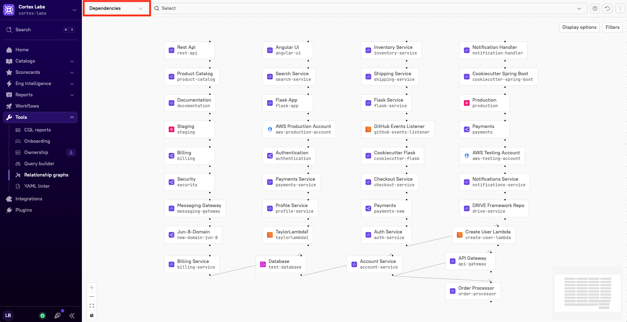Expand the Scorecards section
Viewport: 627px width, 322px height.
40,72
